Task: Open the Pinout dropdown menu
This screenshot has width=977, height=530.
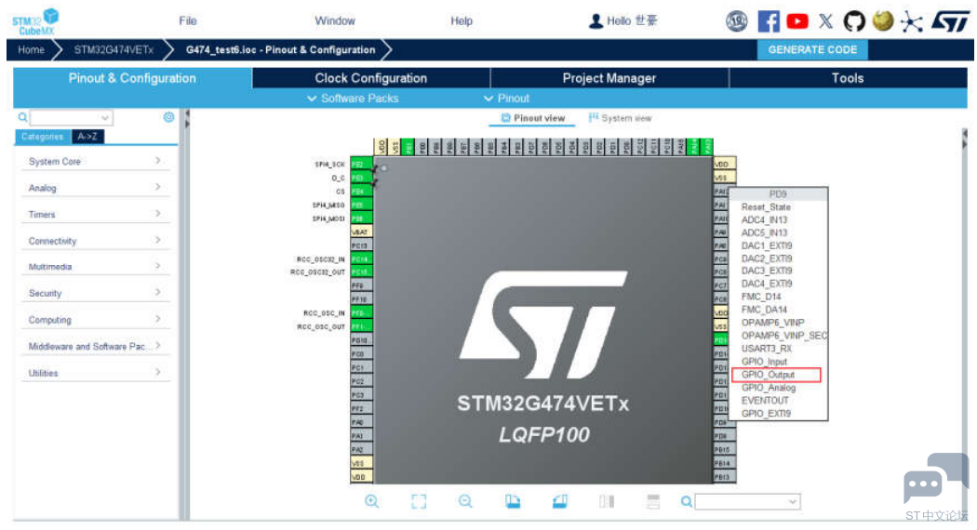Action: click(x=506, y=99)
